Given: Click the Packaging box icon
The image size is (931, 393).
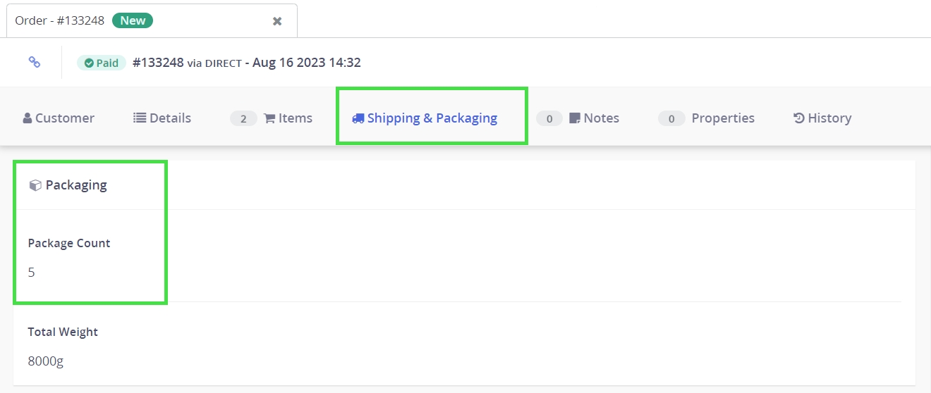Looking at the screenshot, I should coord(35,185).
